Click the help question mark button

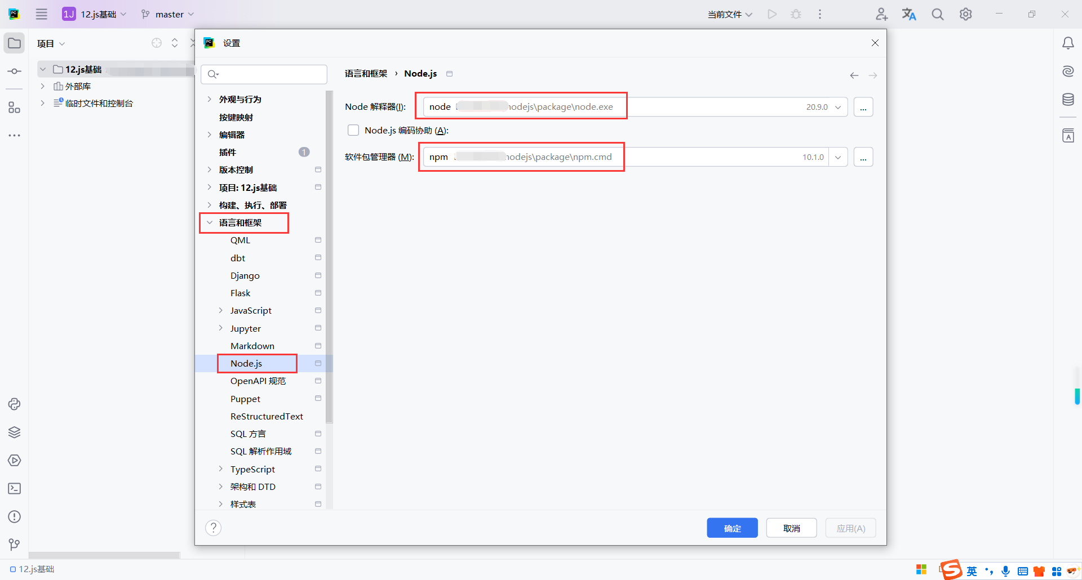pos(214,528)
